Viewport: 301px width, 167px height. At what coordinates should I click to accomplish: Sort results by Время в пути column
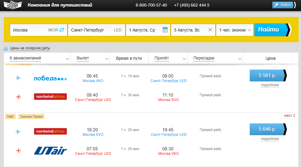point(129,58)
